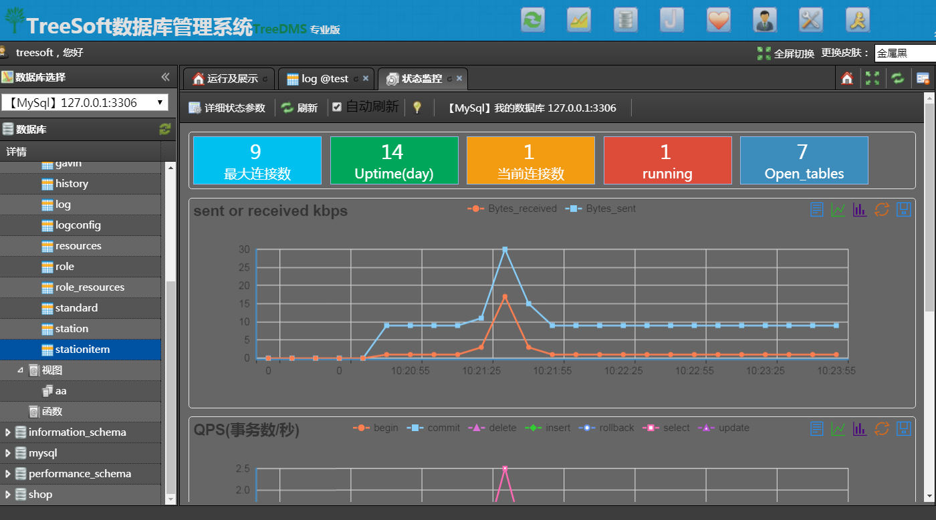The width and height of the screenshot is (936, 520).
Task: Open data view of sent/received chart
Action: pyautogui.click(x=816, y=209)
